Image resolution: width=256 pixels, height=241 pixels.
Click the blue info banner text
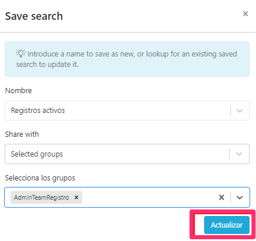[127, 59]
